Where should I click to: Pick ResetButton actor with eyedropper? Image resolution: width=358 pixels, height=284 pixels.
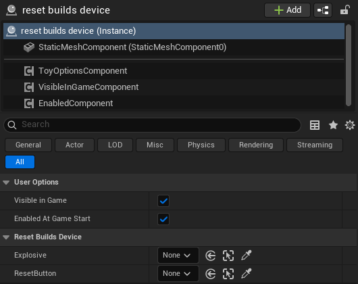point(247,273)
